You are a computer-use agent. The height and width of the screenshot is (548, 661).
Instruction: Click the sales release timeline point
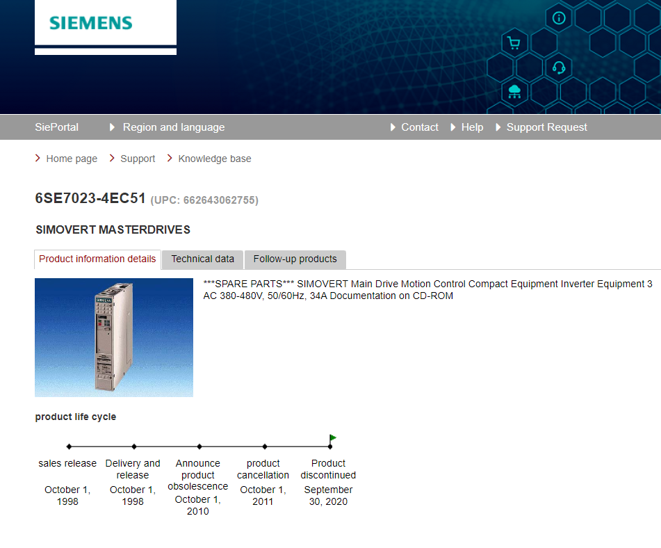pyautogui.click(x=69, y=446)
